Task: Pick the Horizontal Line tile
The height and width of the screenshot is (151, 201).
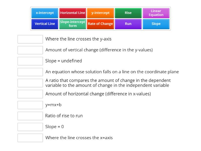Action: point(73,13)
